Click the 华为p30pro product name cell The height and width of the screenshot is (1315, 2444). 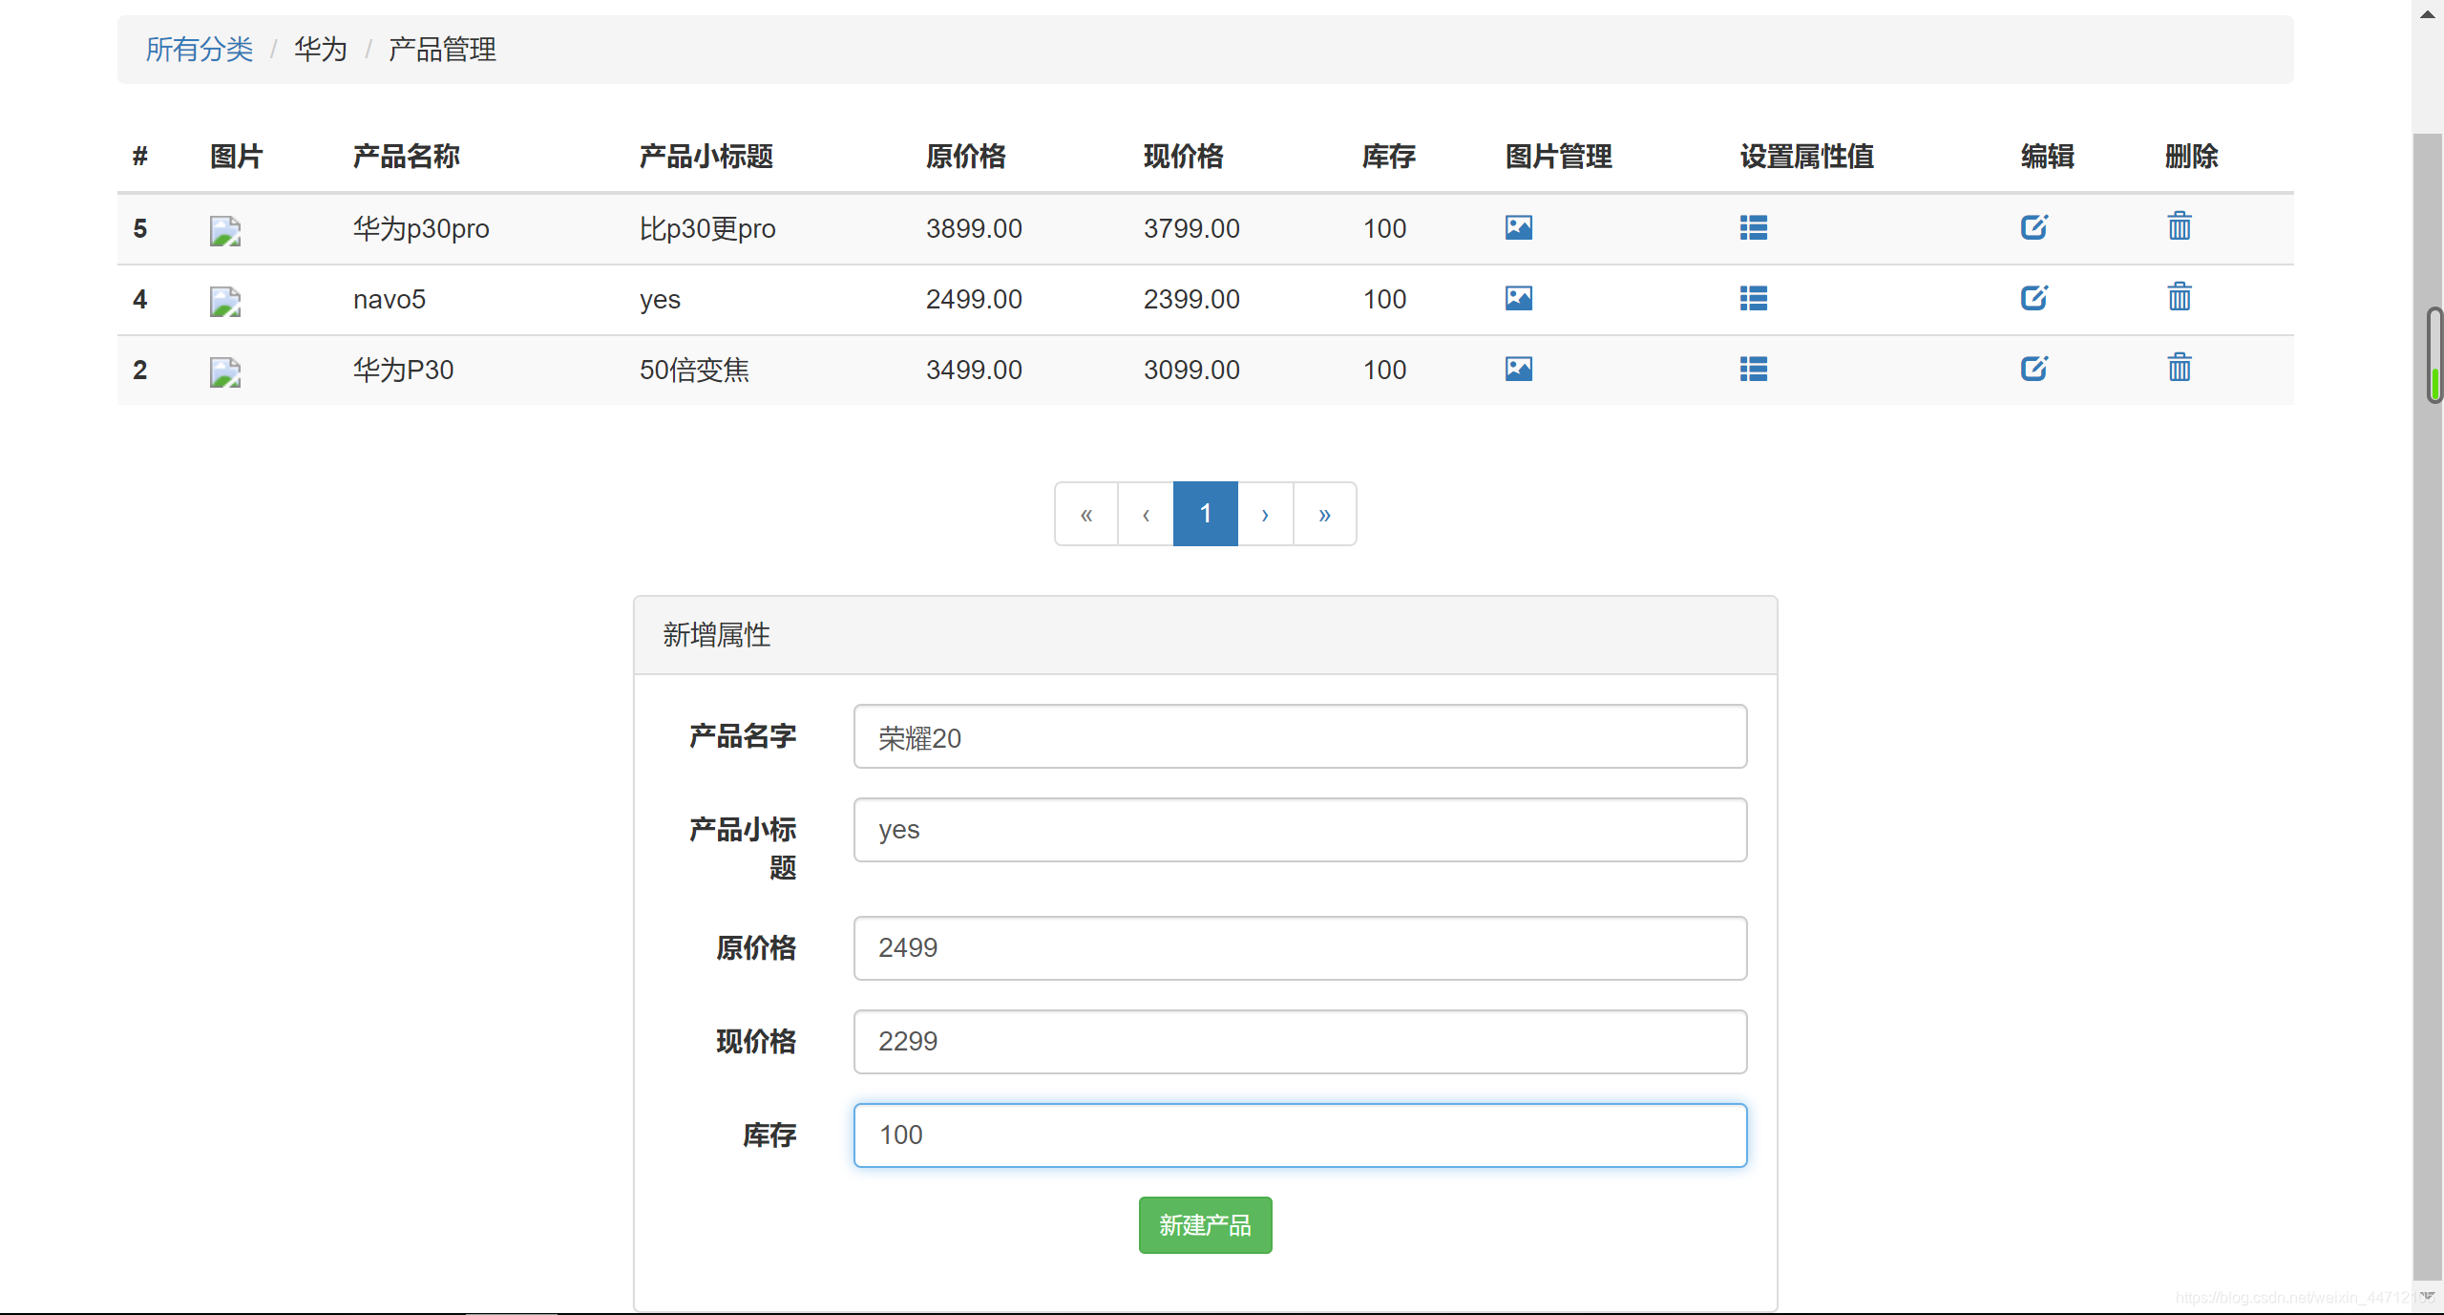coord(421,228)
